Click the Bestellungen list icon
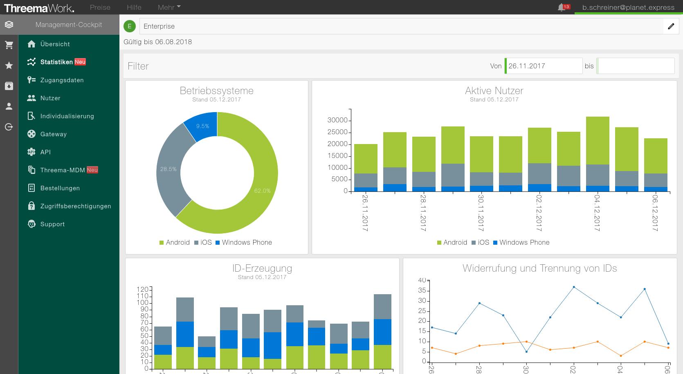The height and width of the screenshot is (374, 683). [31, 188]
